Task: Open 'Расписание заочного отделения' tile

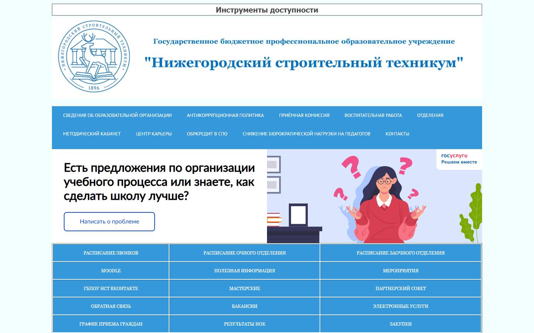Action: coord(400,253)
